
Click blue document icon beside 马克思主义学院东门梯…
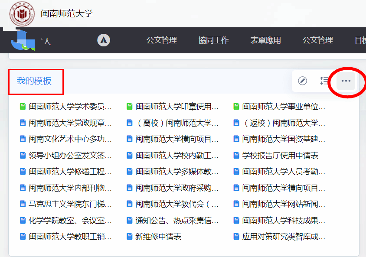point(23,204)
